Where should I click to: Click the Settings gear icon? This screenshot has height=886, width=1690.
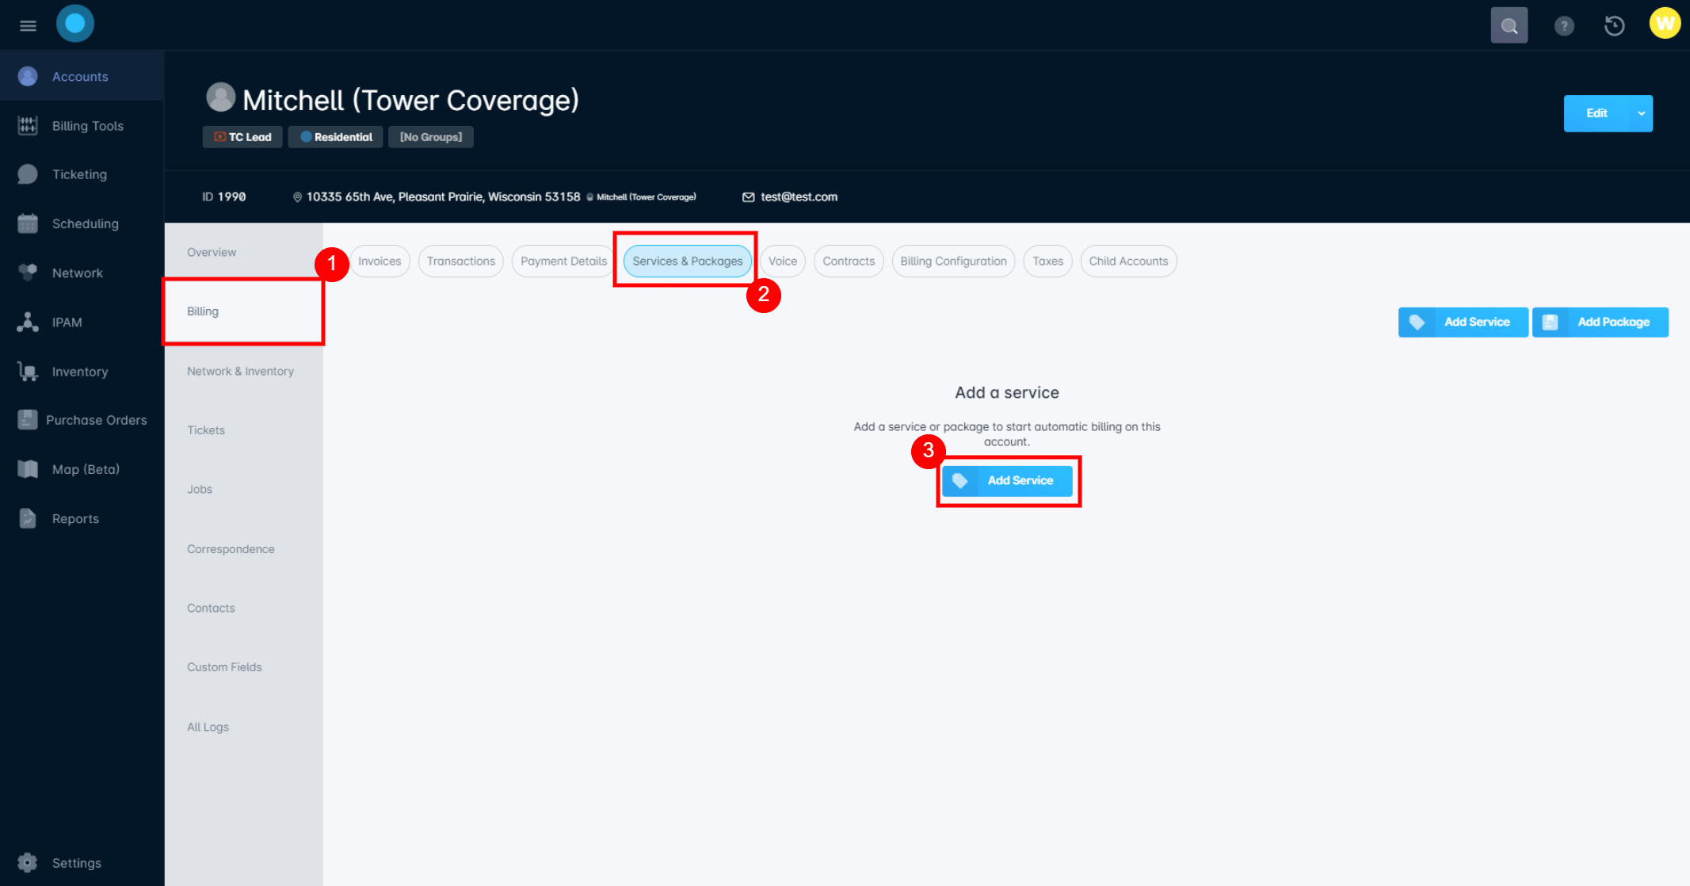click(28, 863)
